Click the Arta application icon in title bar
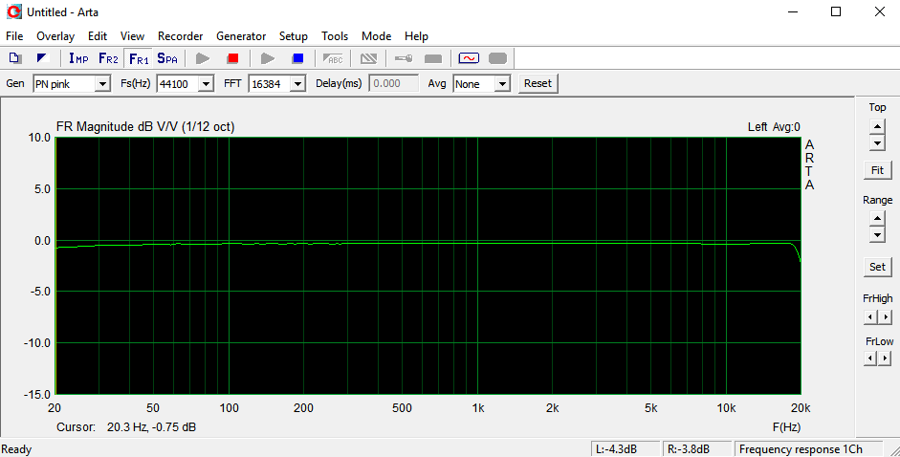The width and height of the screenshot is (900, 457). tap(13, 11)
